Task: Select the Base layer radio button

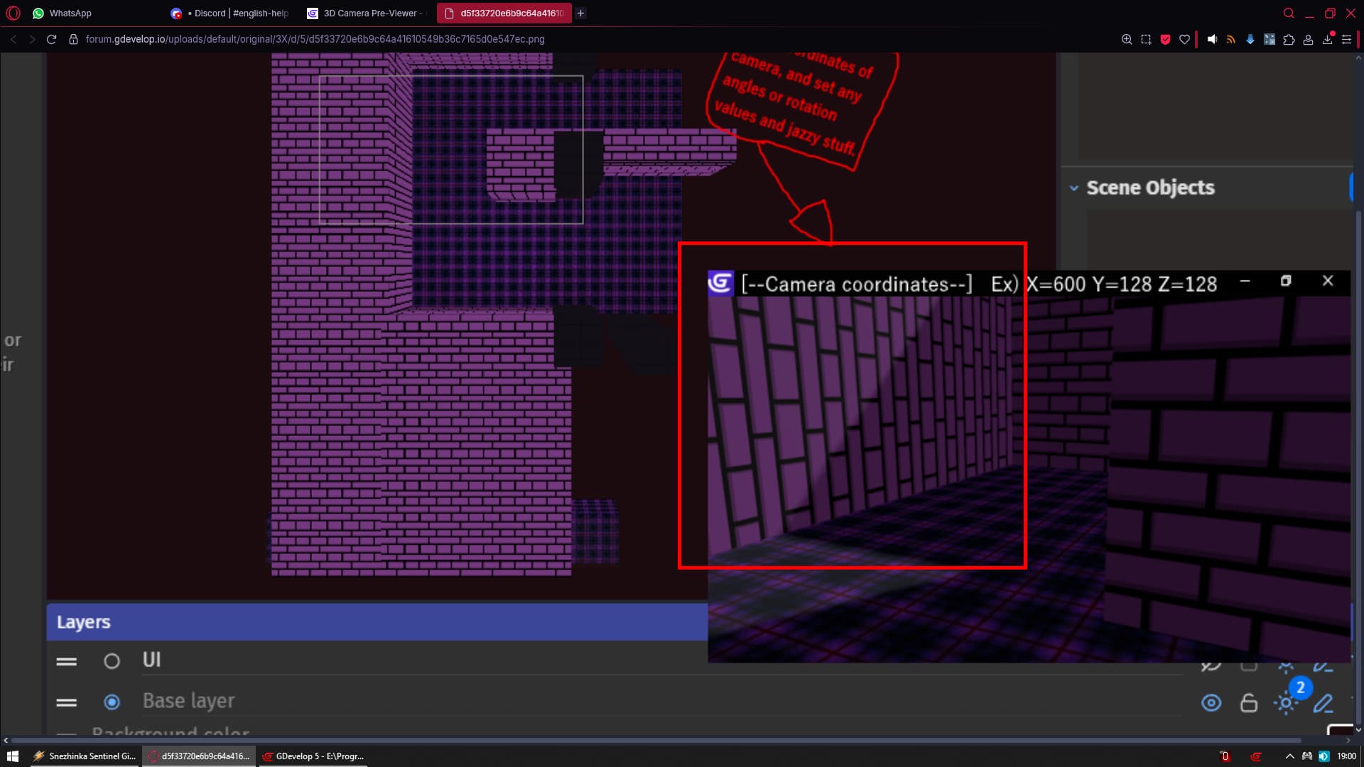Action: tap(112, 702)
